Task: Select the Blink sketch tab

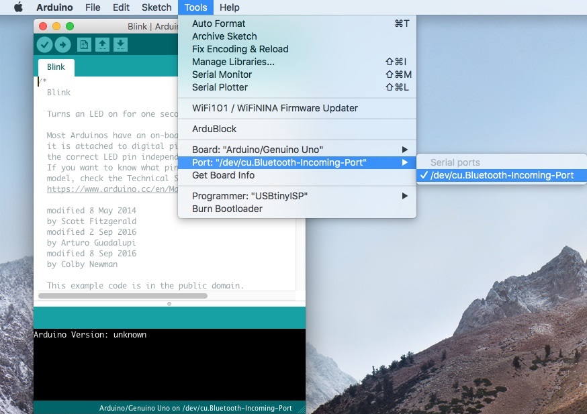Action: click(x=56, y=67)
